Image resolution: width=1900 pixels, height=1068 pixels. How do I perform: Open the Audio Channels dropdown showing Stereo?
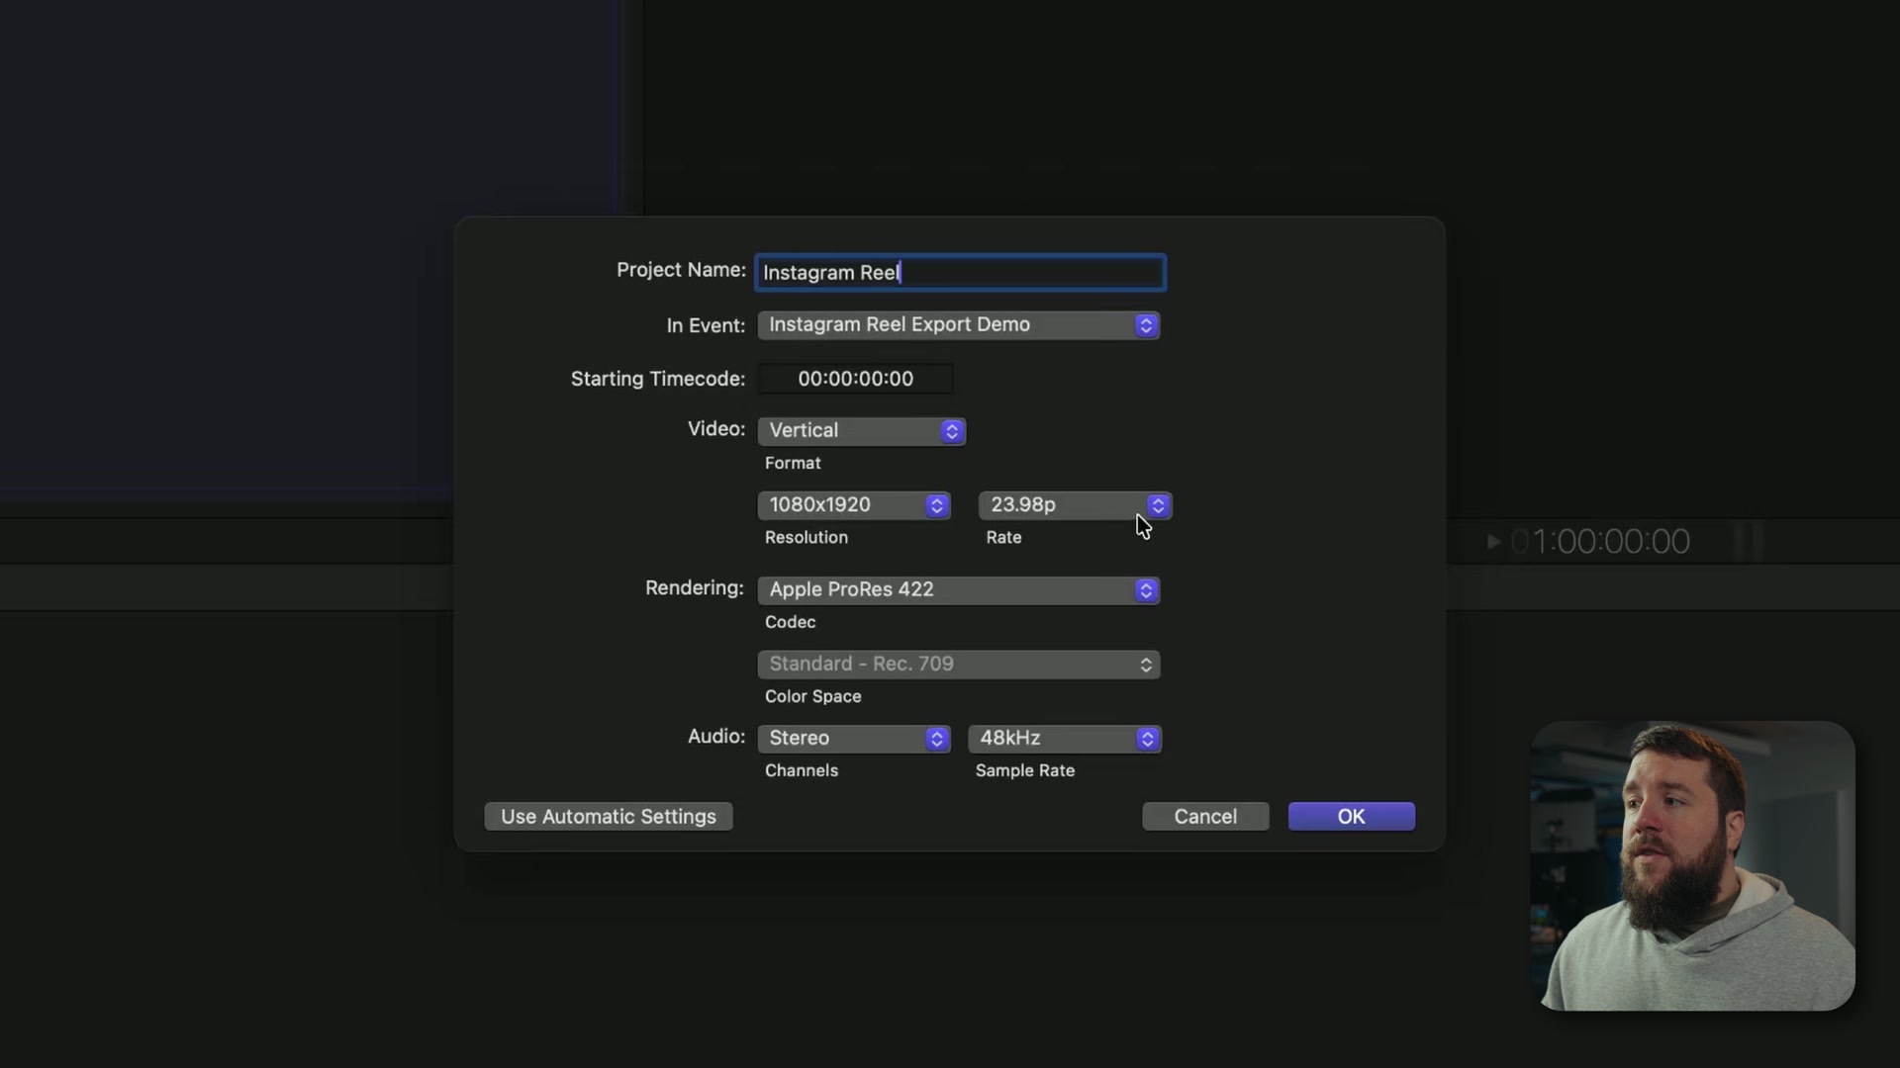854,739
